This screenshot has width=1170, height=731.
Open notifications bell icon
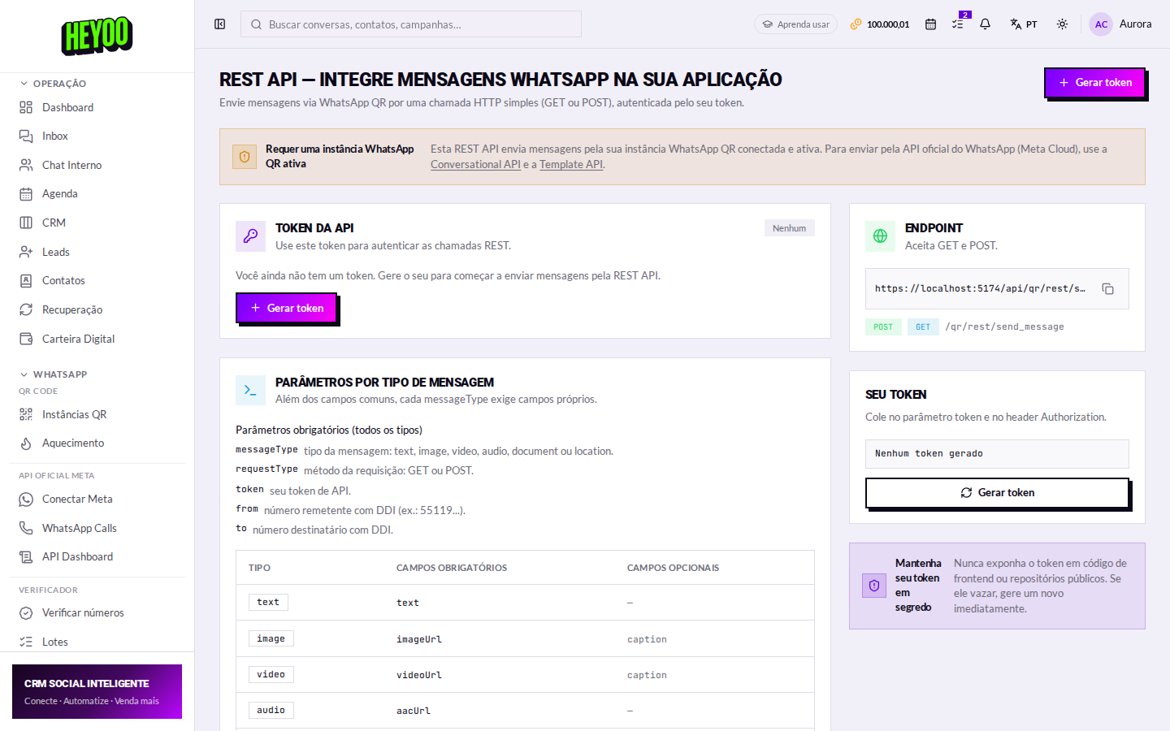985,24
